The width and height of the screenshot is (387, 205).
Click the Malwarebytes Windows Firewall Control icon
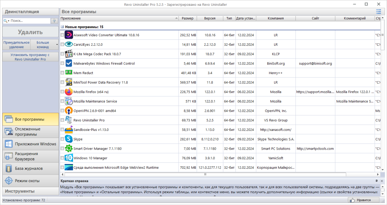coord(69,63)
